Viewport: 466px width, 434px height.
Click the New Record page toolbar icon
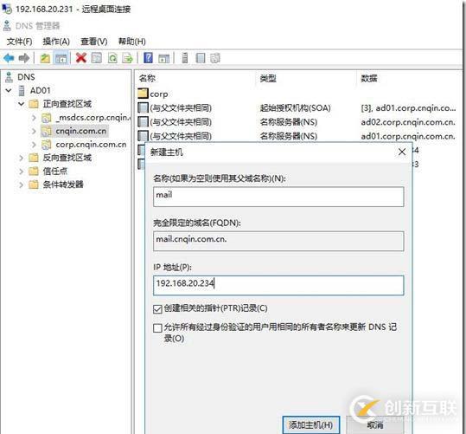tap(201, 58)
